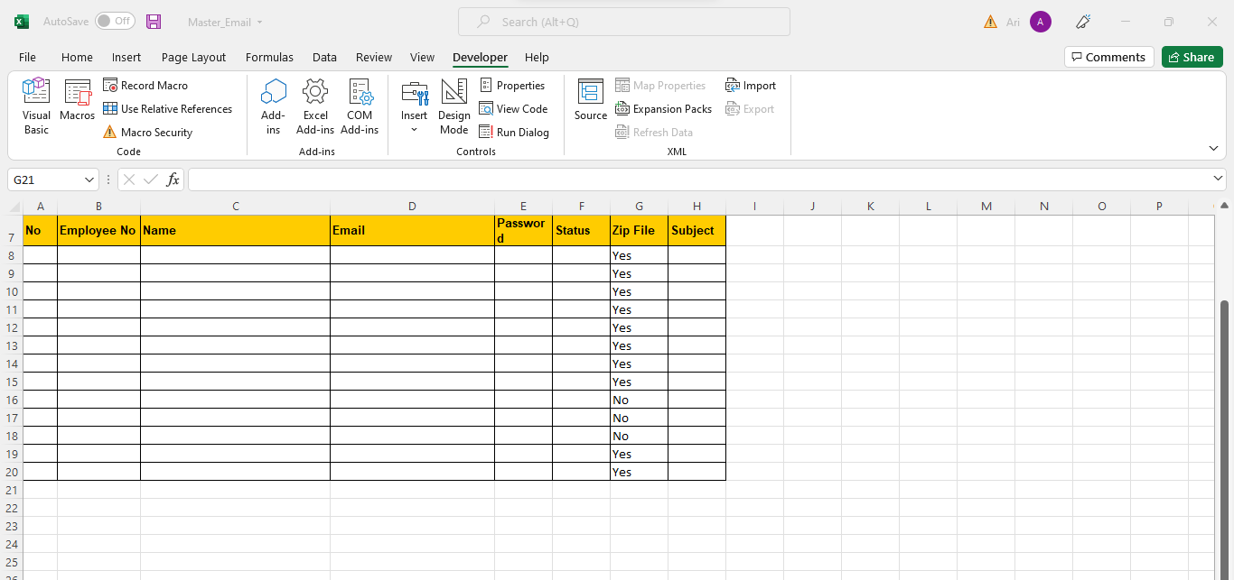This screenshot has width=1234, height=580.
Task: Switch to the Insert tab
Action: 126,57
